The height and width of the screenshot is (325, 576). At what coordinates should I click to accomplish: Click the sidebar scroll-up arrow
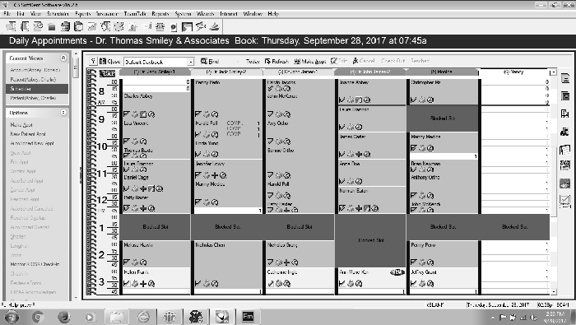tap(76, 53)
